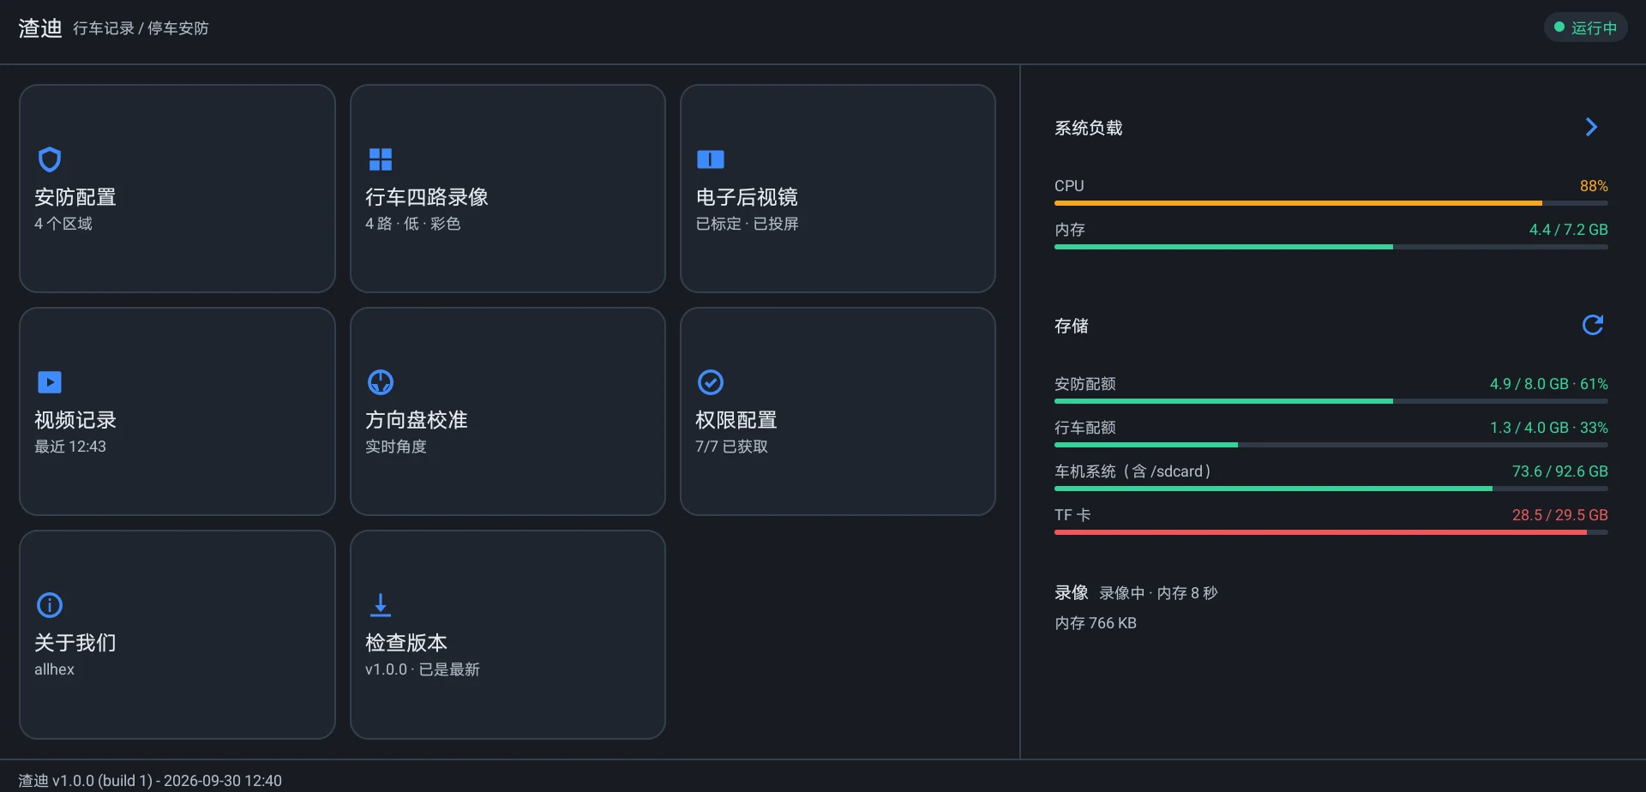This screenshot has width=1646, height=792.
Task: Click the allhex text
Action: tap(54, 669)
